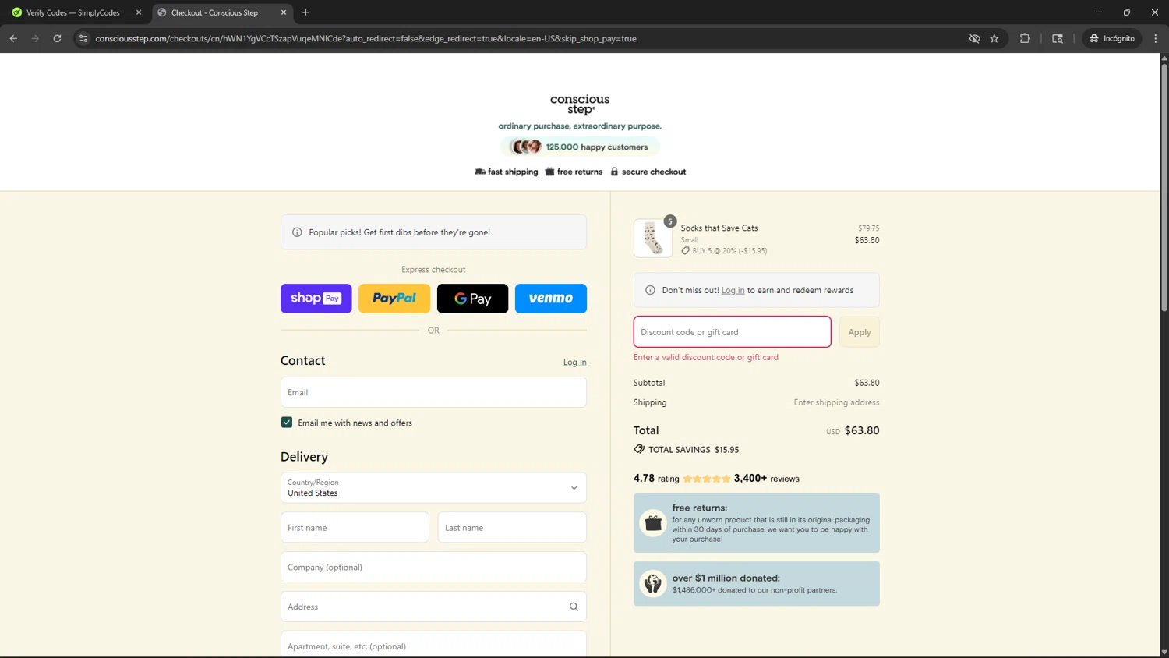Click the Total $63.80 amount

862,430
